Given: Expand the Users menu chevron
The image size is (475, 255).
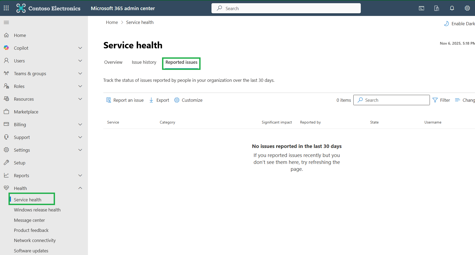Looking at the screenshot, I should 80,61.
